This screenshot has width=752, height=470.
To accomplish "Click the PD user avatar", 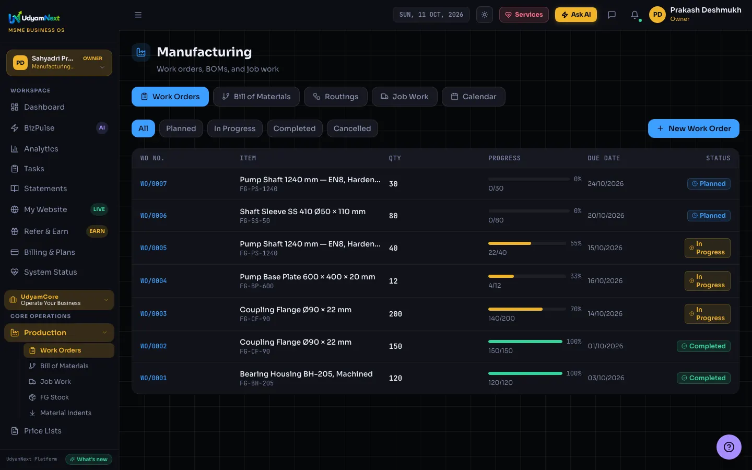I will [x=657, y=15].
